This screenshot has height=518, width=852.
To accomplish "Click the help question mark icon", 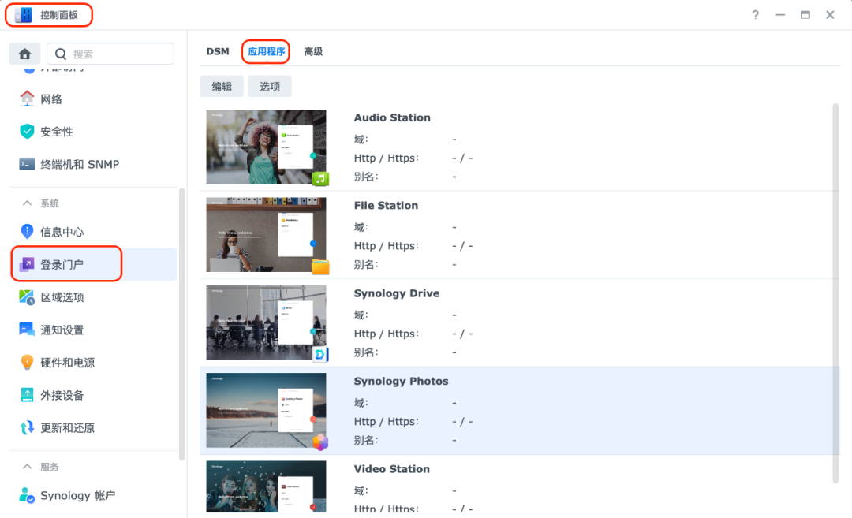I will tap(755, 15).
